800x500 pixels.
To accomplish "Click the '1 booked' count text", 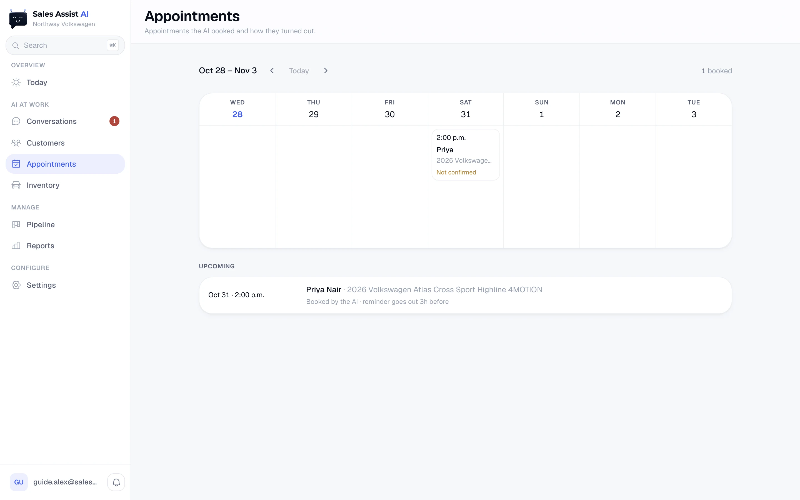I will tap(717, 71).
